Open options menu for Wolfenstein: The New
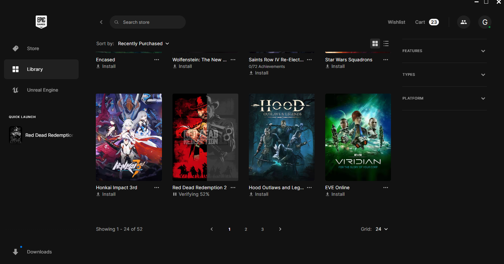 coord(233,60)
